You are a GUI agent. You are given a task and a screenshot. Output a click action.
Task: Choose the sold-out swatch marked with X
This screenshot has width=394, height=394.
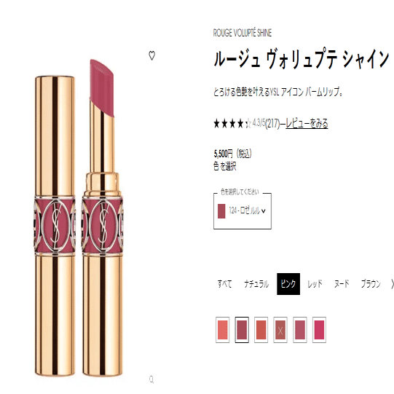(x=280, y=330)
